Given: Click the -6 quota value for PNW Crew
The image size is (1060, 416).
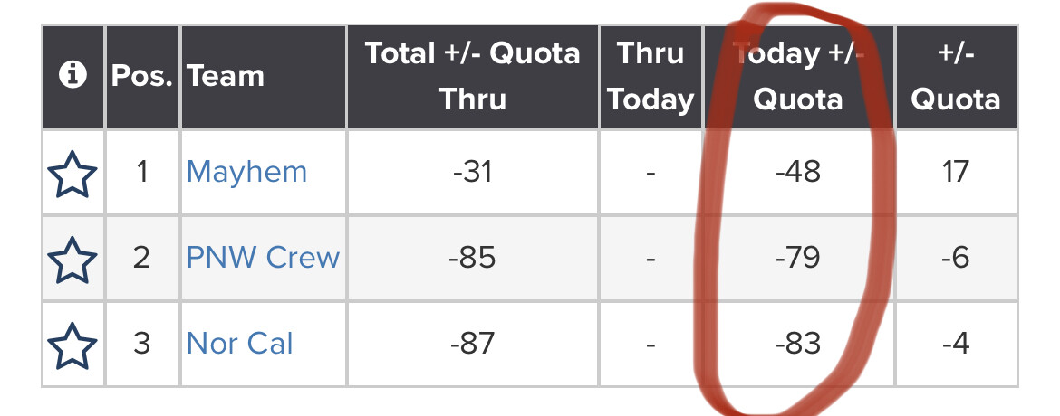Looking at the screenshot, I should point(955,258).
